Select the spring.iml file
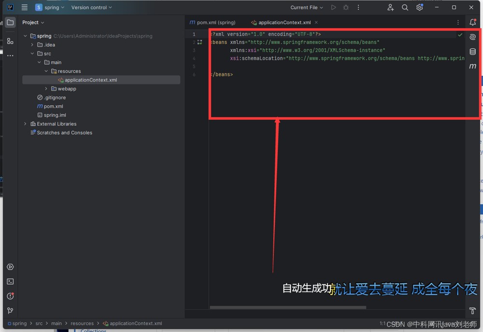The image size is (483, 332). pos(52,115)
